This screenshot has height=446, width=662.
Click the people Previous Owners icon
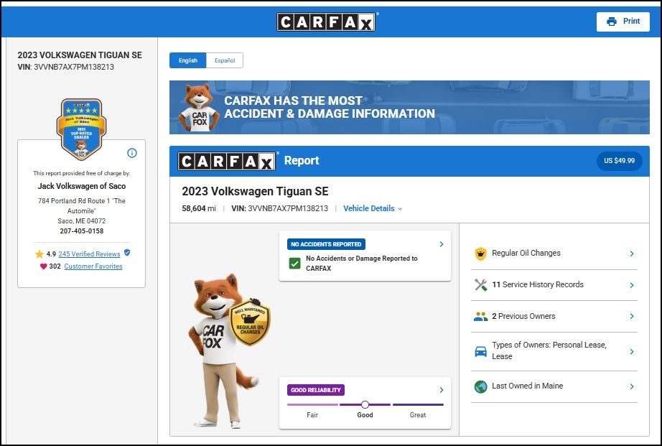[x=480, y=316]
